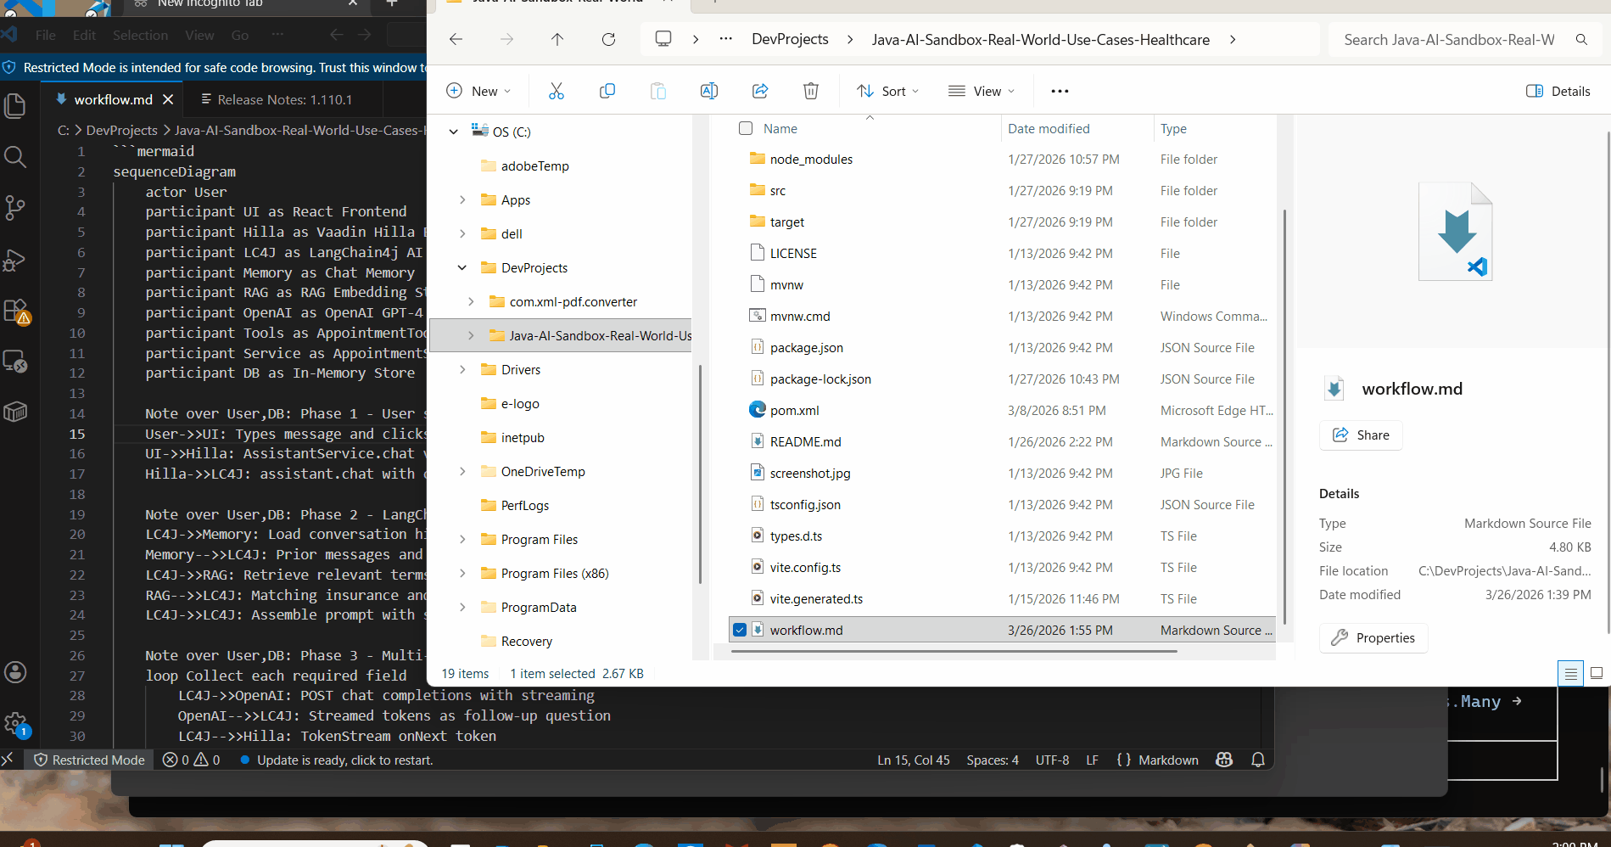
Task: Click the See more ellipsis in toolbar
Action: tap(1060, 91)
